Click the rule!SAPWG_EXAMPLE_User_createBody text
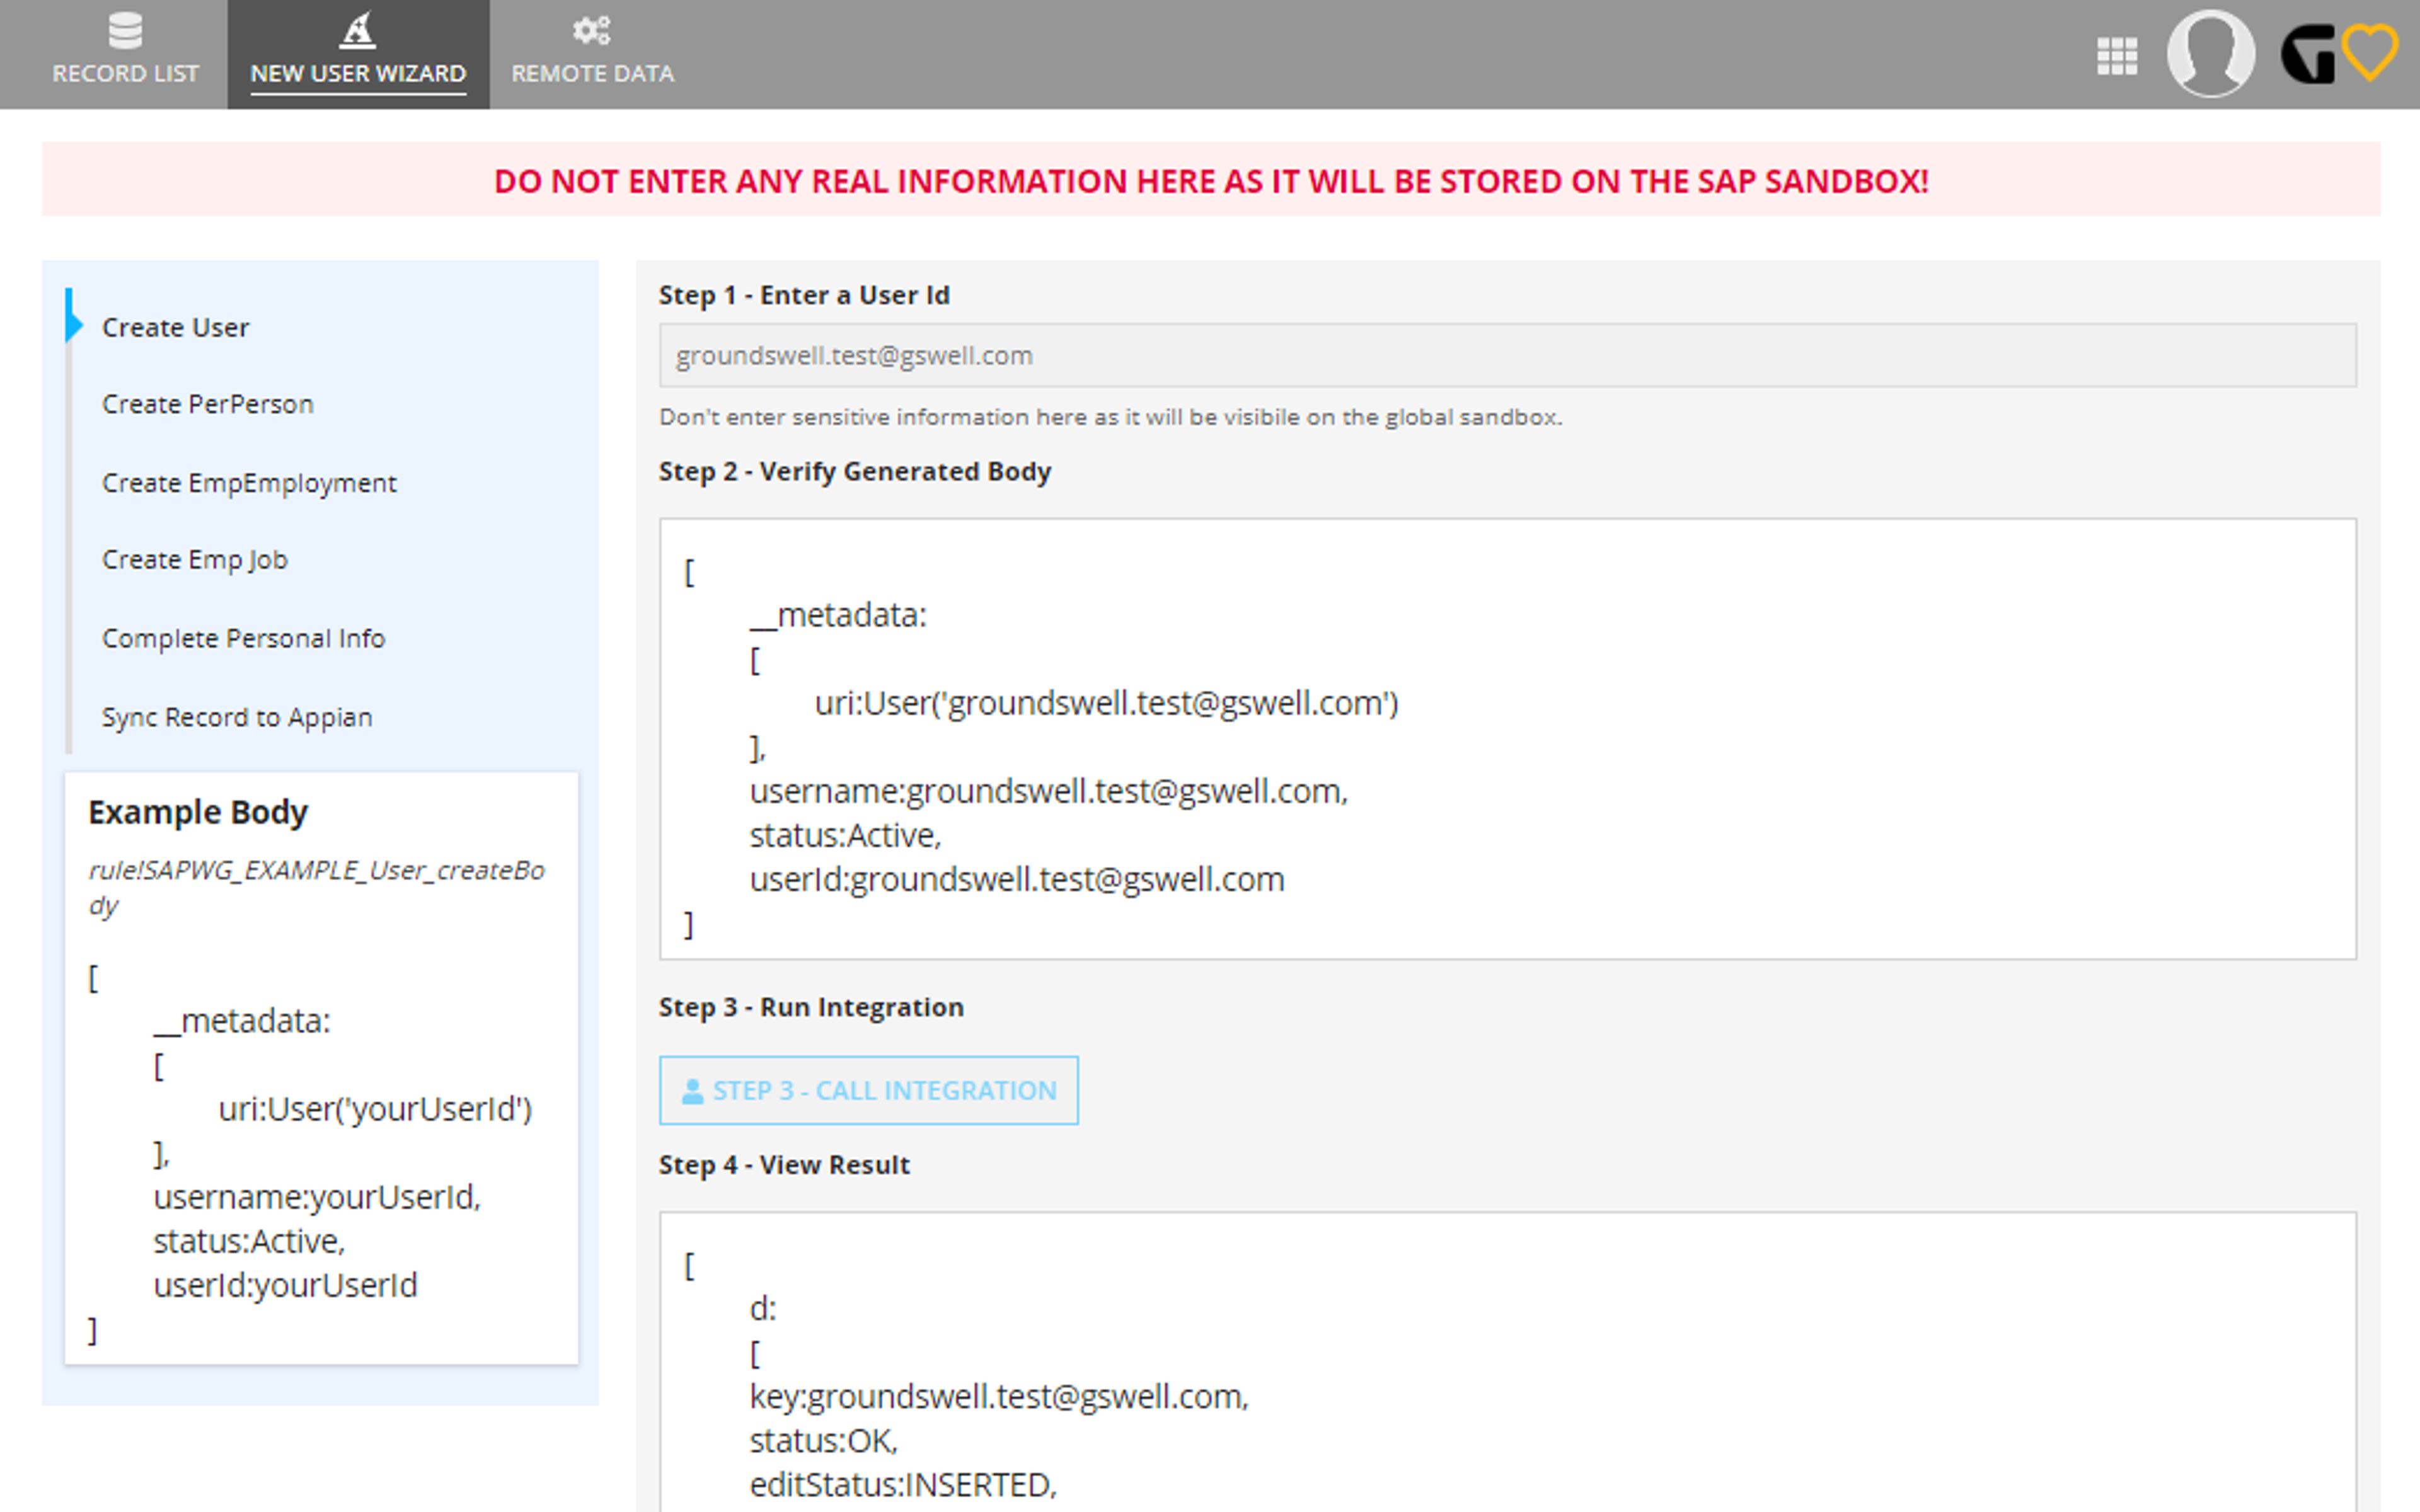The height and width of the screenshot is (1512, 2420). point(316,887)
